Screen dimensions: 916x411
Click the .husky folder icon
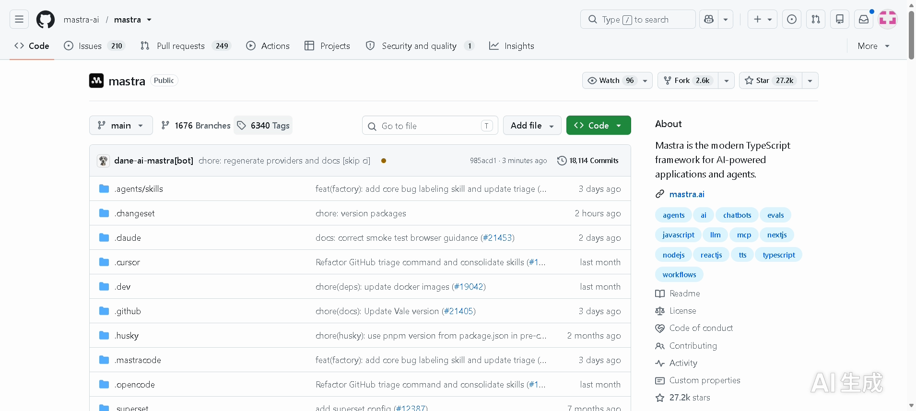tap(104, 336)
